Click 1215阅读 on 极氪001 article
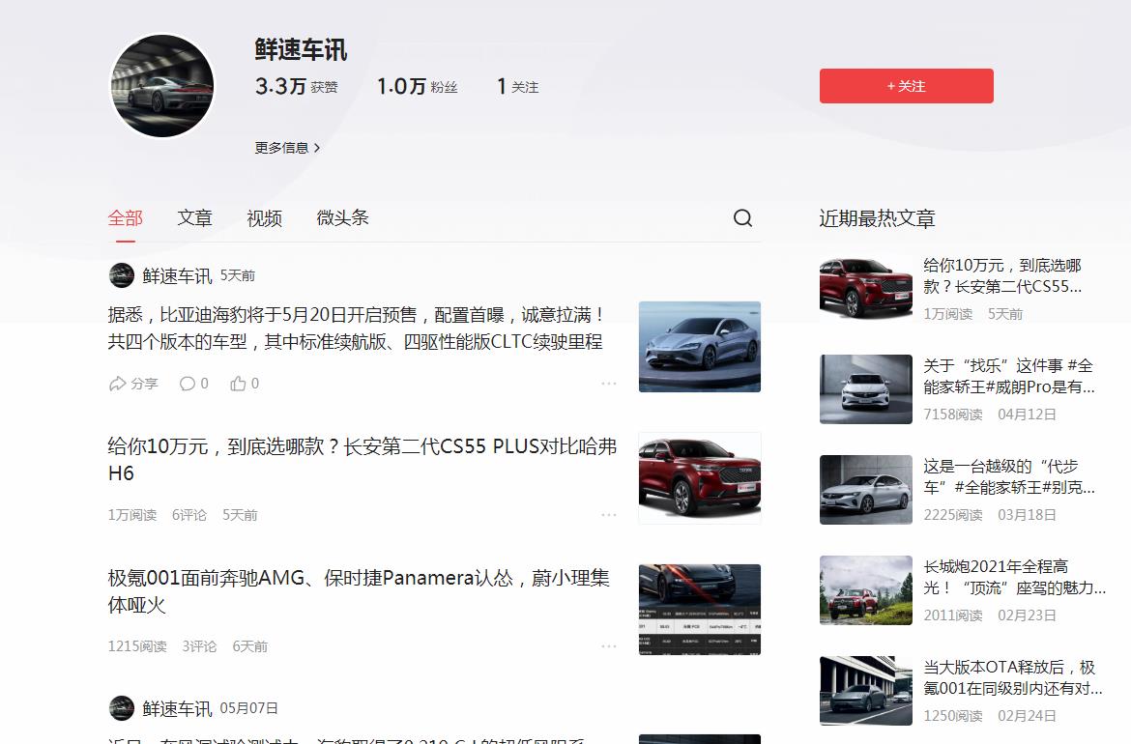This screenshot has width=1131, height=744. pos(137,646)
